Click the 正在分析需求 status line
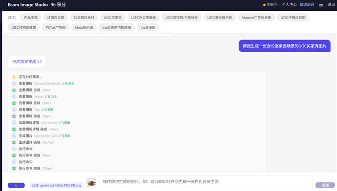Screen dimensions: 337x191 pos(30,77)
